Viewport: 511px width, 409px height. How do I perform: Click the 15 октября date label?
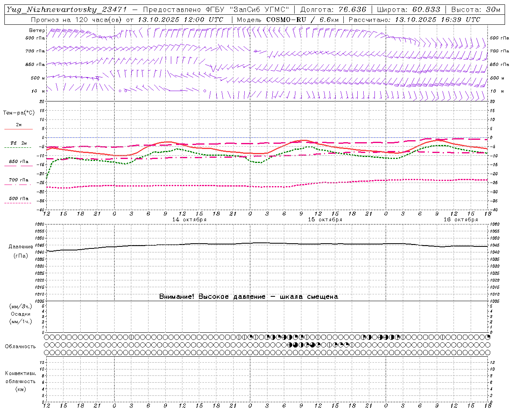click(325, 220)
